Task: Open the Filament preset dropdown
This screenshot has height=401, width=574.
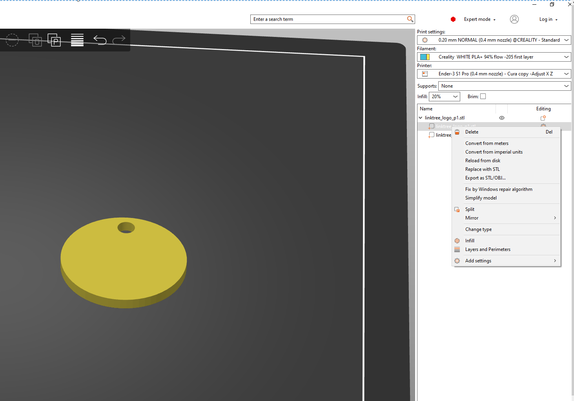Action: coord(494,57)
